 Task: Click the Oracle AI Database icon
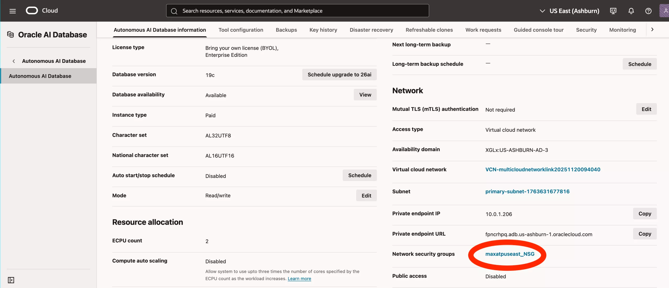coord(10,35)
